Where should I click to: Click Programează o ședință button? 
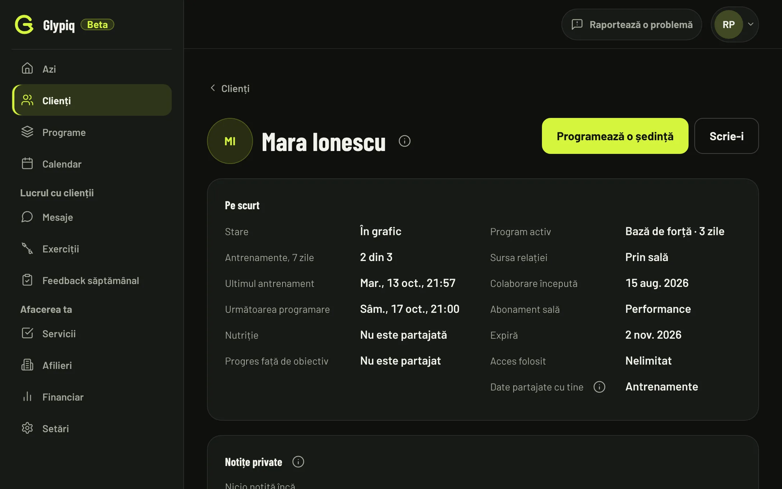point(615,136)
